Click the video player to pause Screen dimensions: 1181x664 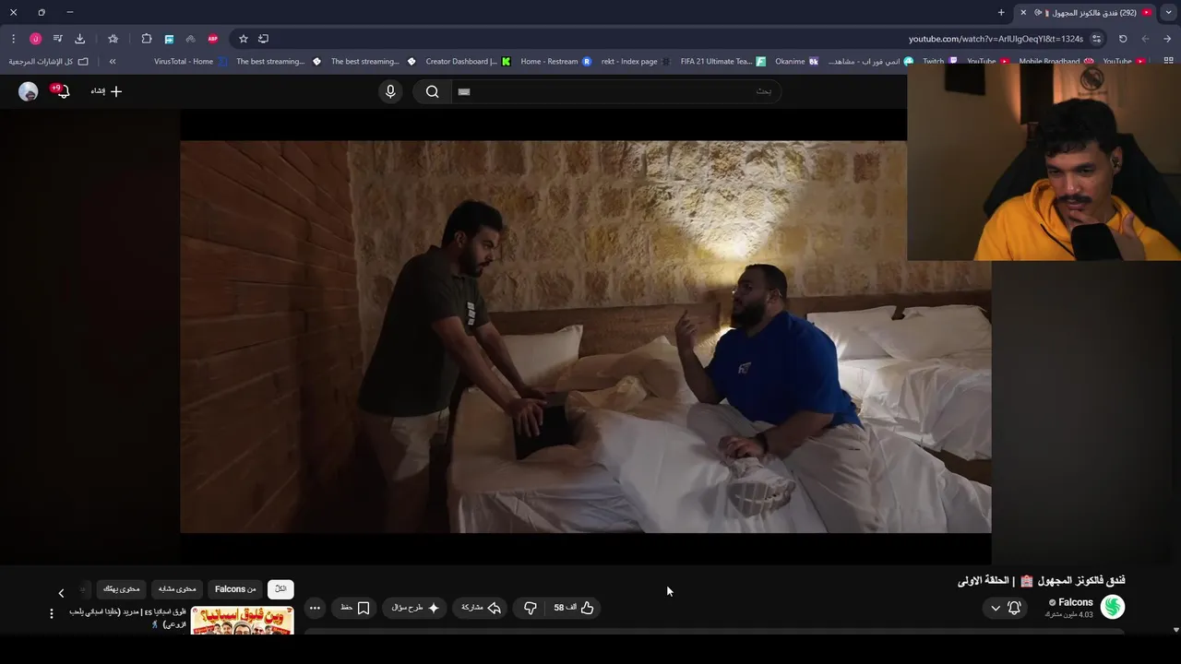(586, 337)
